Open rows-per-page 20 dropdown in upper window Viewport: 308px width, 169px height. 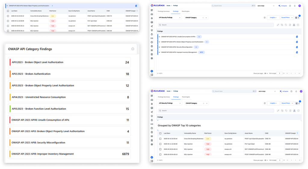(x=266, y=73)
